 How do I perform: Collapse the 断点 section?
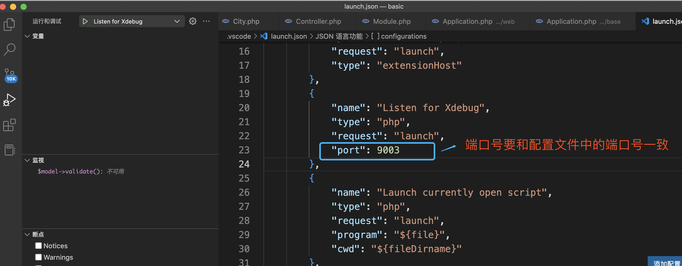pyautogui.click(x=27, y=234)
